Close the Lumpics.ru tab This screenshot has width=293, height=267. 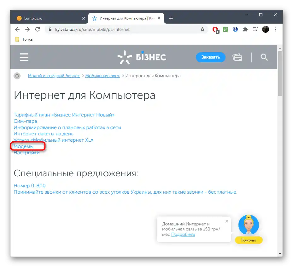pos(84,18)
